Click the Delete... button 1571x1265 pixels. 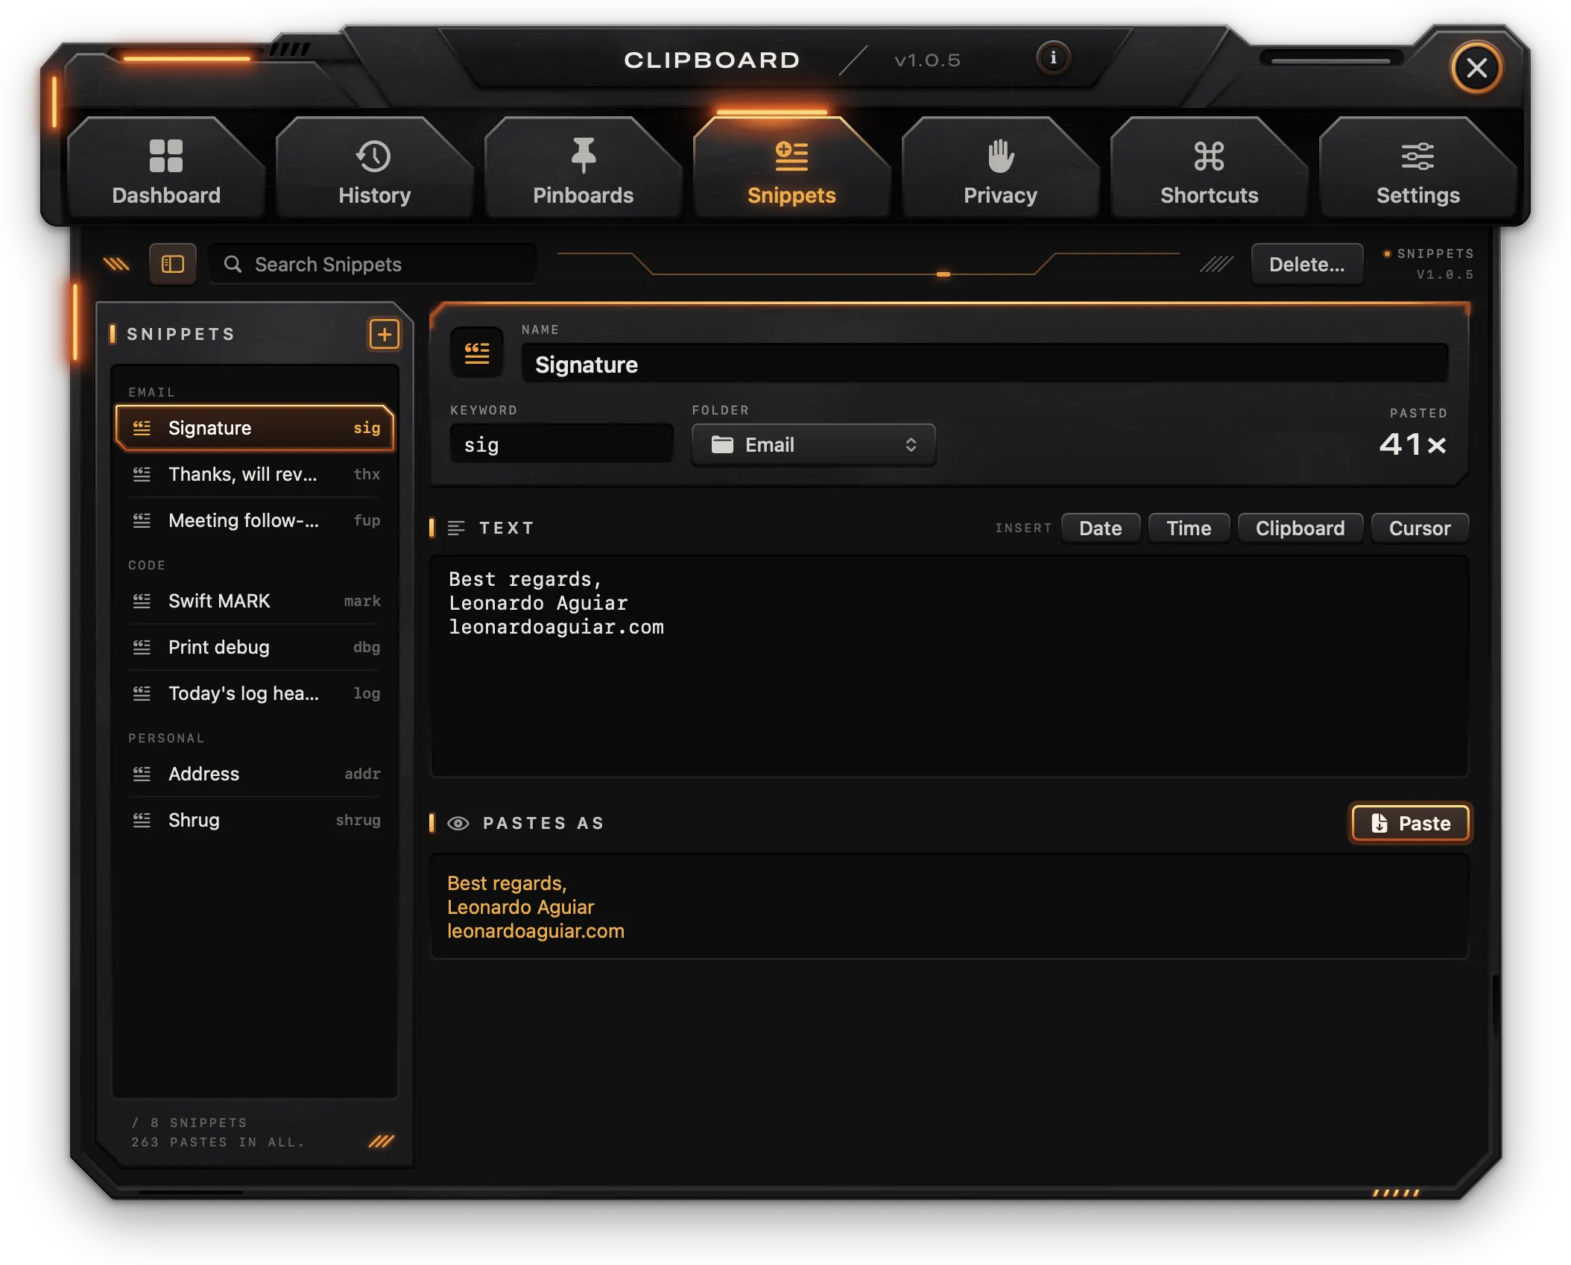pyautogui.click(x=1306, y=264)
